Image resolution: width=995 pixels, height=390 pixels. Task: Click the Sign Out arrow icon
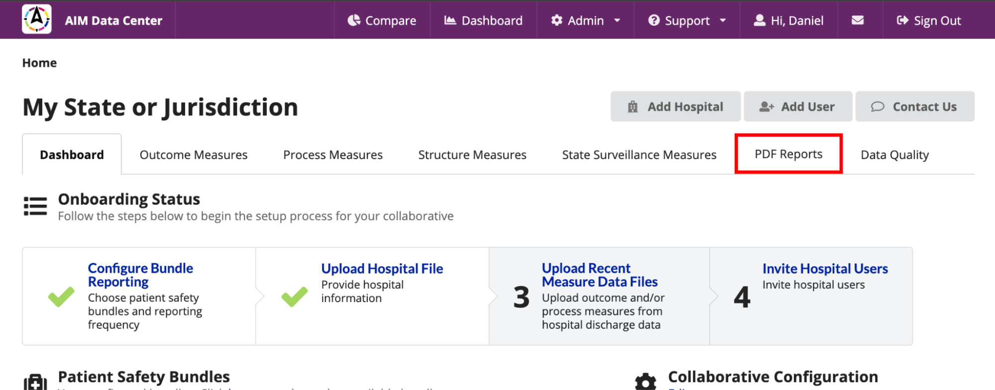coord(902,20)
